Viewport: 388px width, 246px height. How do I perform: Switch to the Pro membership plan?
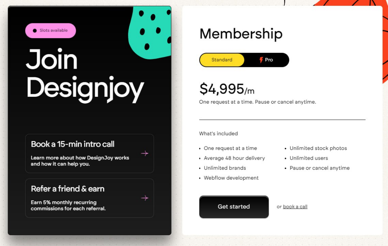click(266, 60)
